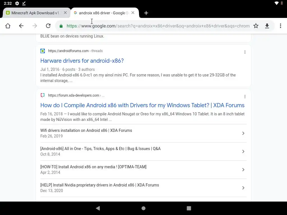This screenshot has width=287, height=215.
Task: Click the 'Feb 26, 2019' date text
Action: (x=52, y=136)
